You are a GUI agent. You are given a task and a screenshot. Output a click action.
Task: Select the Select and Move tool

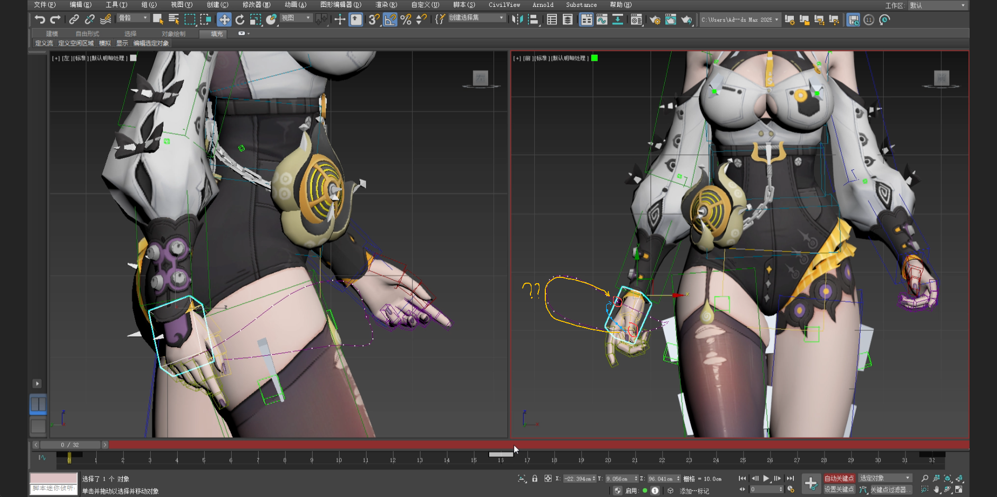click(224, 20)
